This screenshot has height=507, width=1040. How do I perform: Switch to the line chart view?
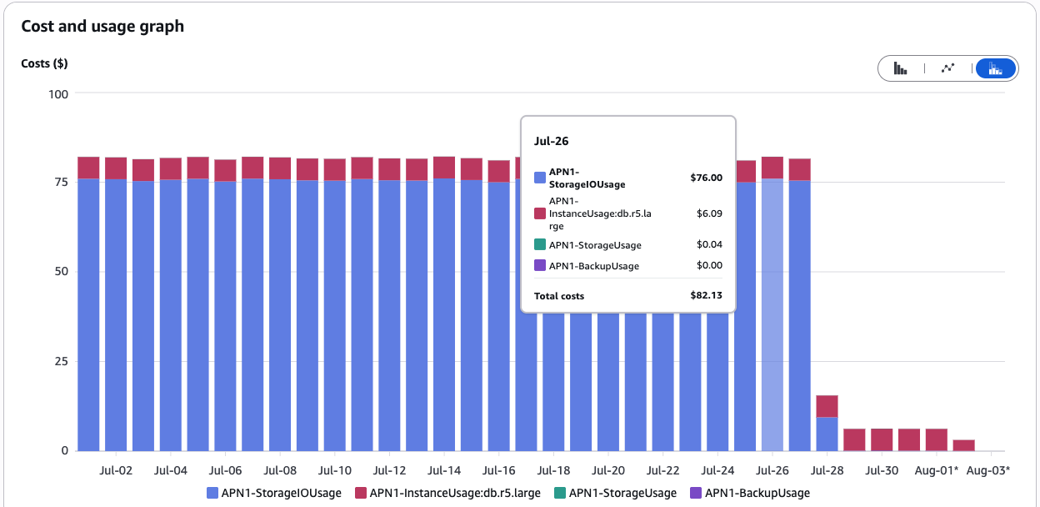[947, 68]
